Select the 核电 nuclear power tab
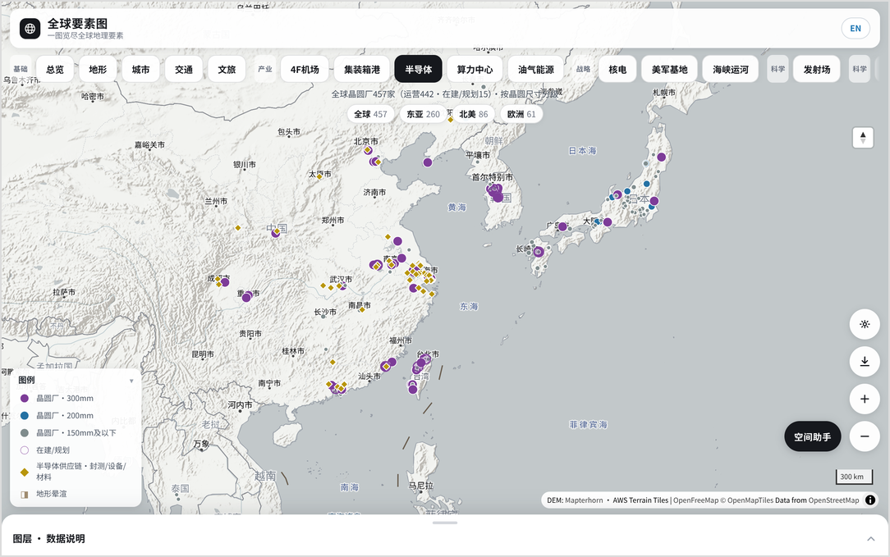The width and height of the screenshot is (890, 557). pyautogui.click(x=617, y=69)
